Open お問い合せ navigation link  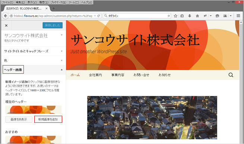(141, 75)
